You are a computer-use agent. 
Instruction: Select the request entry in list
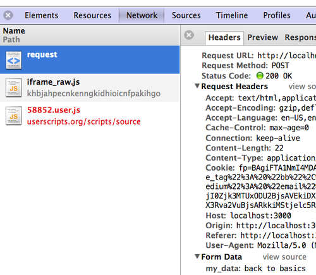tap(90, 59)
